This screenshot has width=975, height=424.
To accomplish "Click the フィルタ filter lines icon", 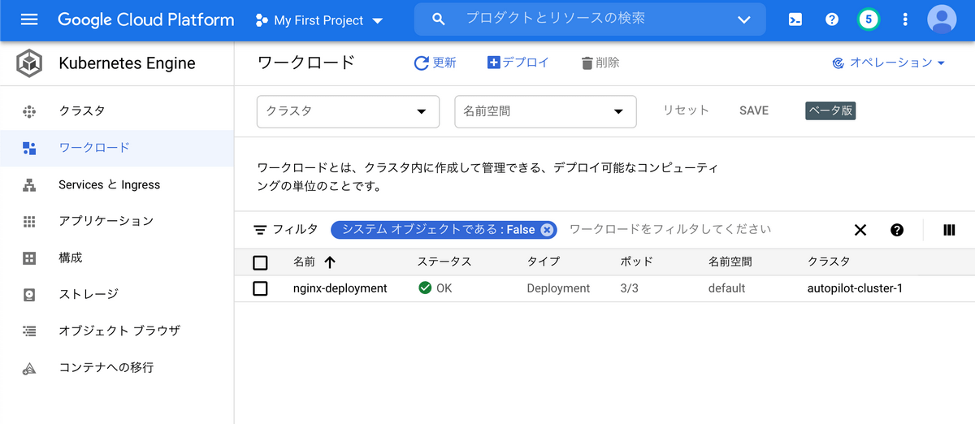I will (x=260, y=230).
